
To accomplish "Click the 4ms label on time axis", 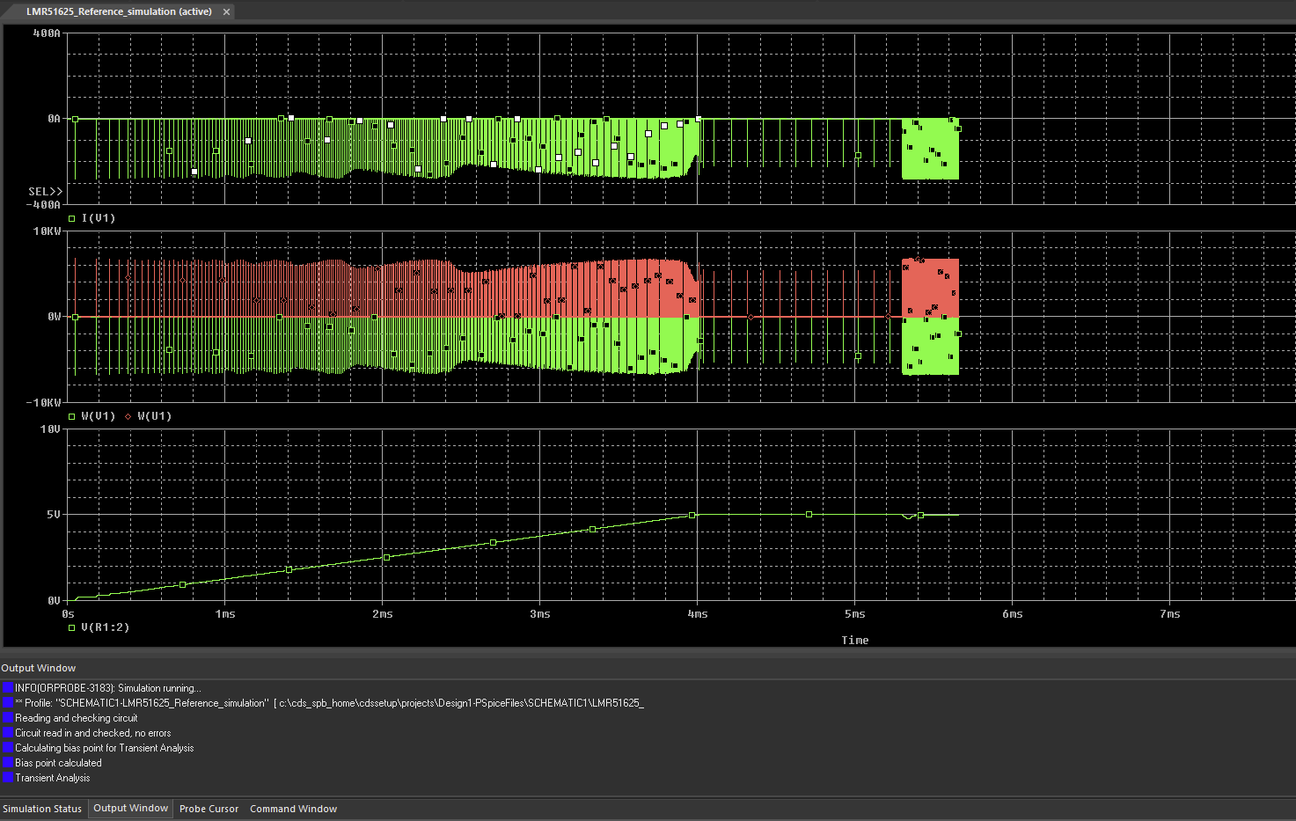I will pyautogui.click(x=698, y=614).
